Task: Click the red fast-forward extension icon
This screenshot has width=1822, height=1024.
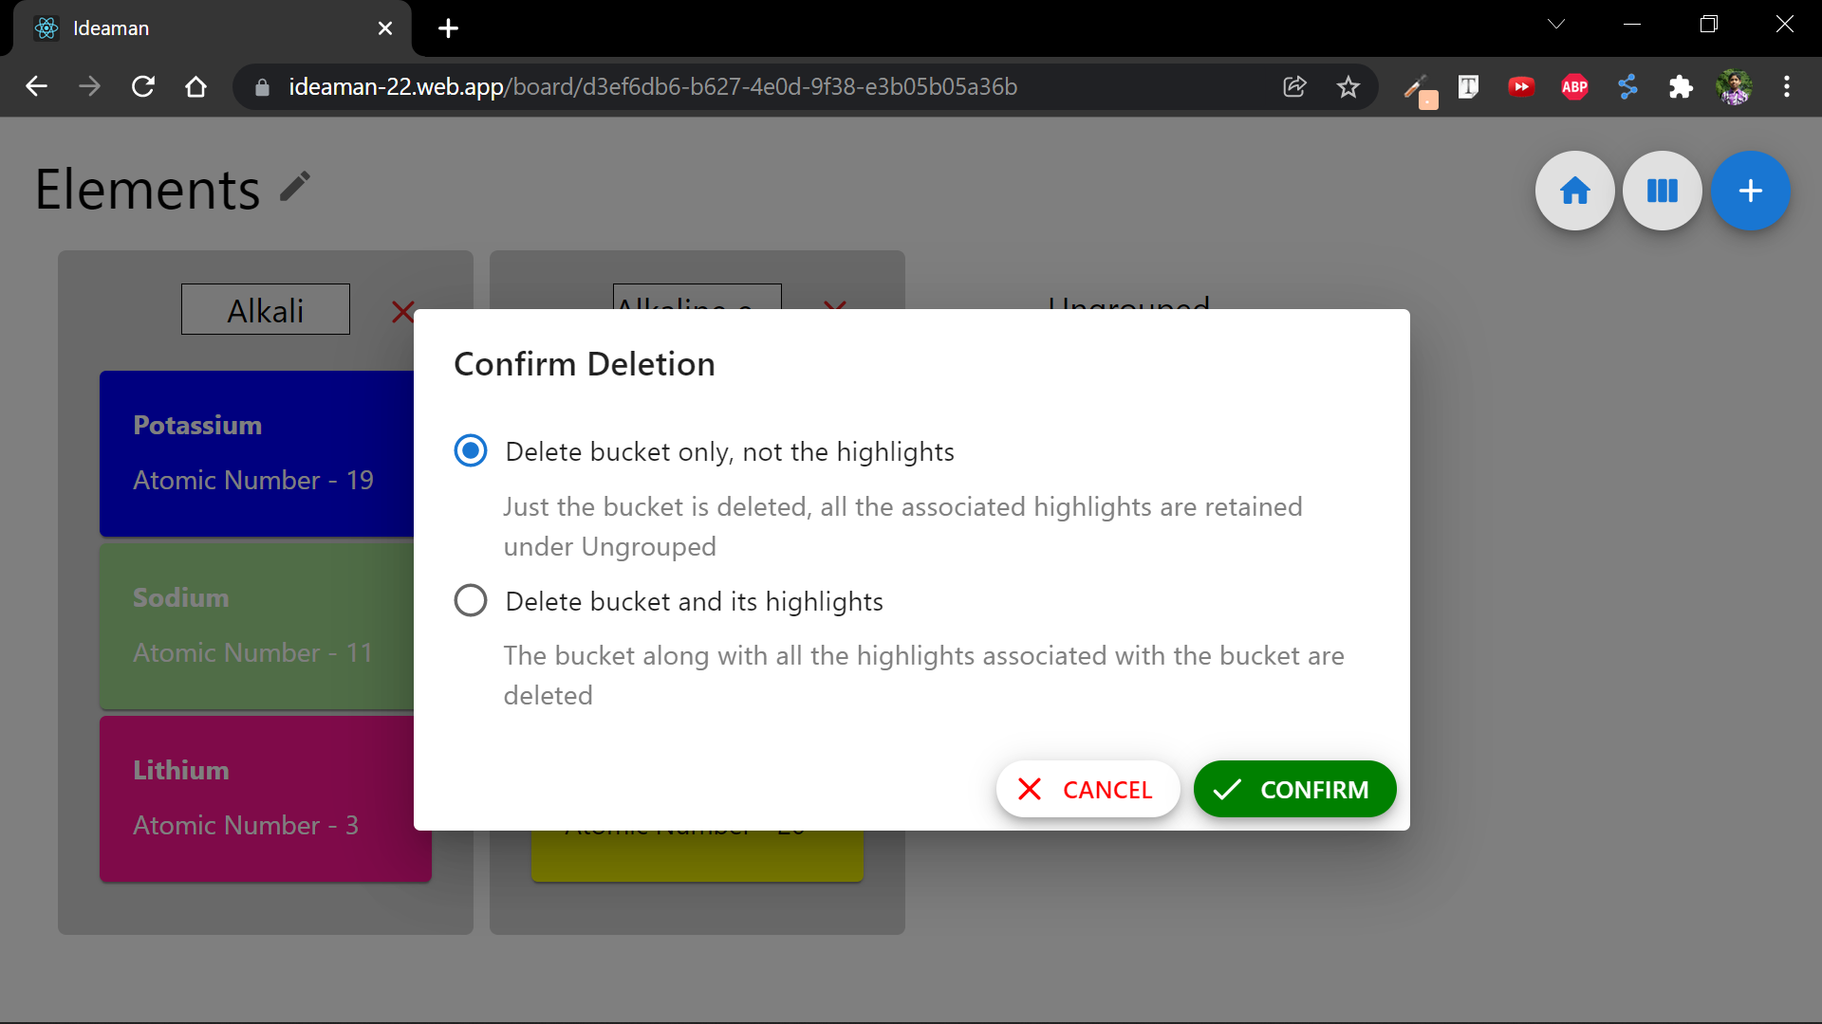Action: [1521, 86]
